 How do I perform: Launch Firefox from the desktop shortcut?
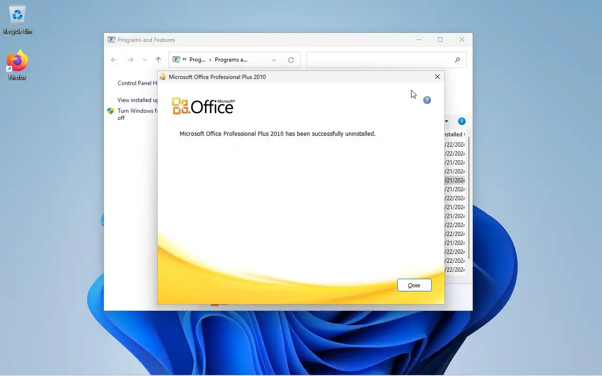(x=17, y=65)
